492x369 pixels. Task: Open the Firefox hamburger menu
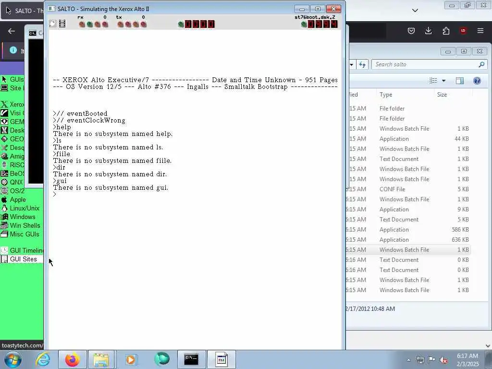point(480,31)
